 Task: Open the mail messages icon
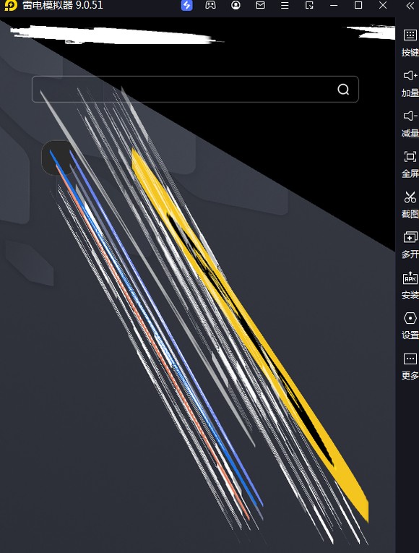tap(260, 5)
